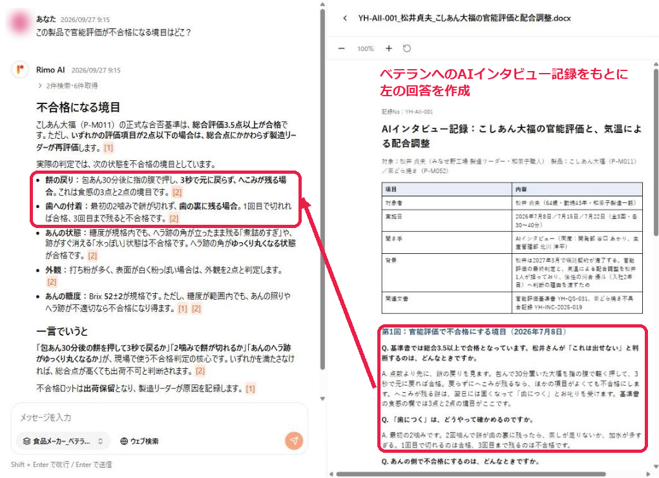Click the down arrow of the document vertical scrollbar

(x=655, y=466)
